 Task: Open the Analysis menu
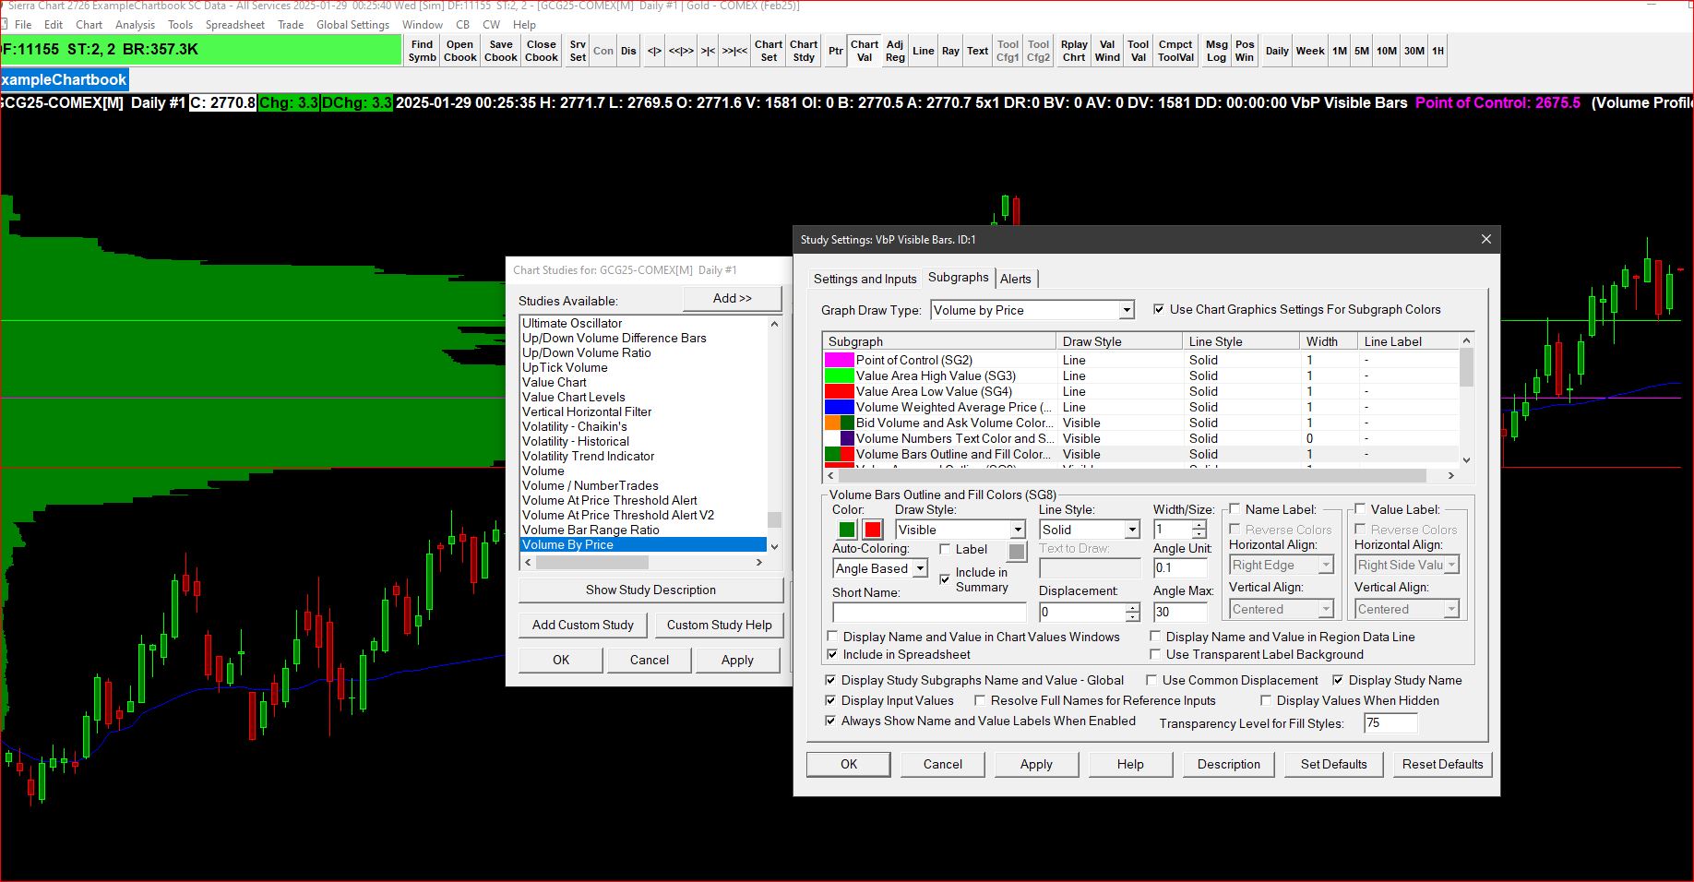(x=135, y=25)
